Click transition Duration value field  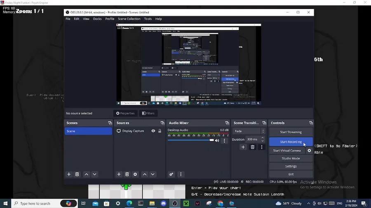(x=252, y=139)
